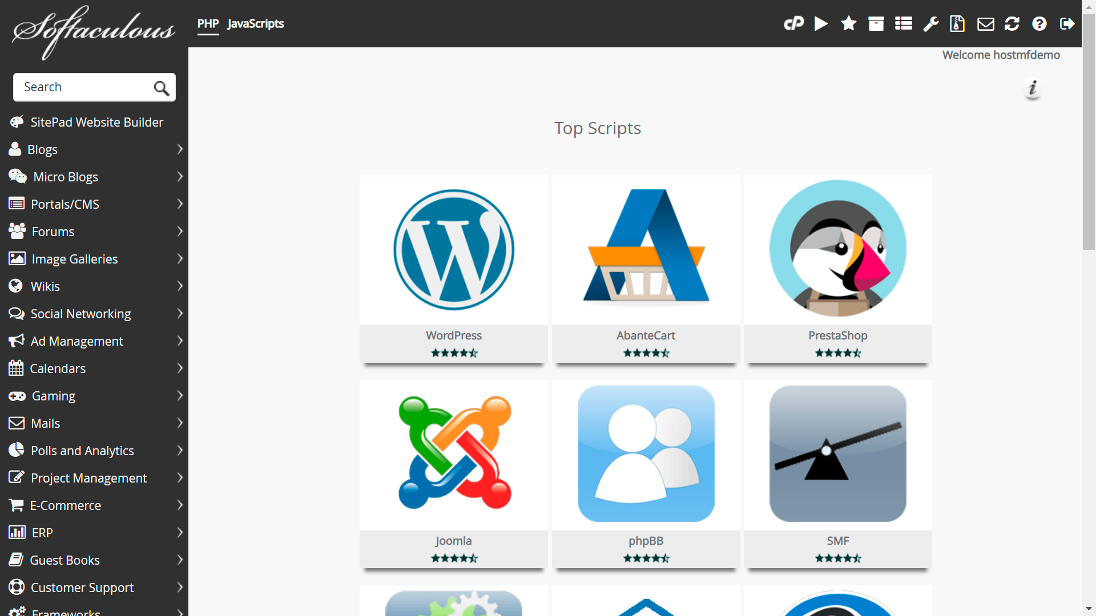
Task: Open the AbanteCart script link
Action: tap(646, 335)
